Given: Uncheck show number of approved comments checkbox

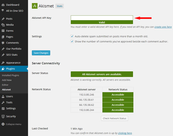Looking at the screenshot, I should pyautogui.click(x=72, y=41).
